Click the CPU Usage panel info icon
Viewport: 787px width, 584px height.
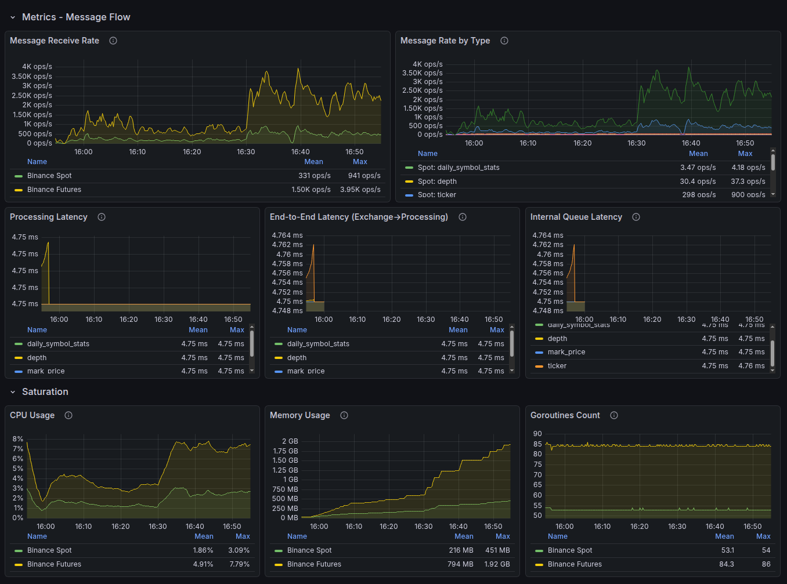[x=68, y=415]
